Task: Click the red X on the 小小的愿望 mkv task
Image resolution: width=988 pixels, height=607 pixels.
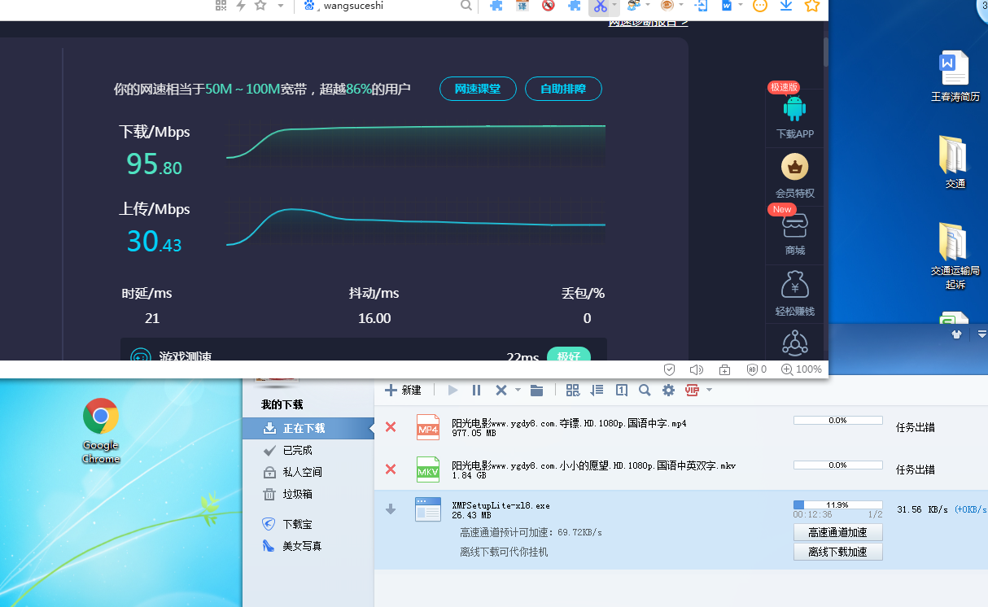Action: [391, 469]
